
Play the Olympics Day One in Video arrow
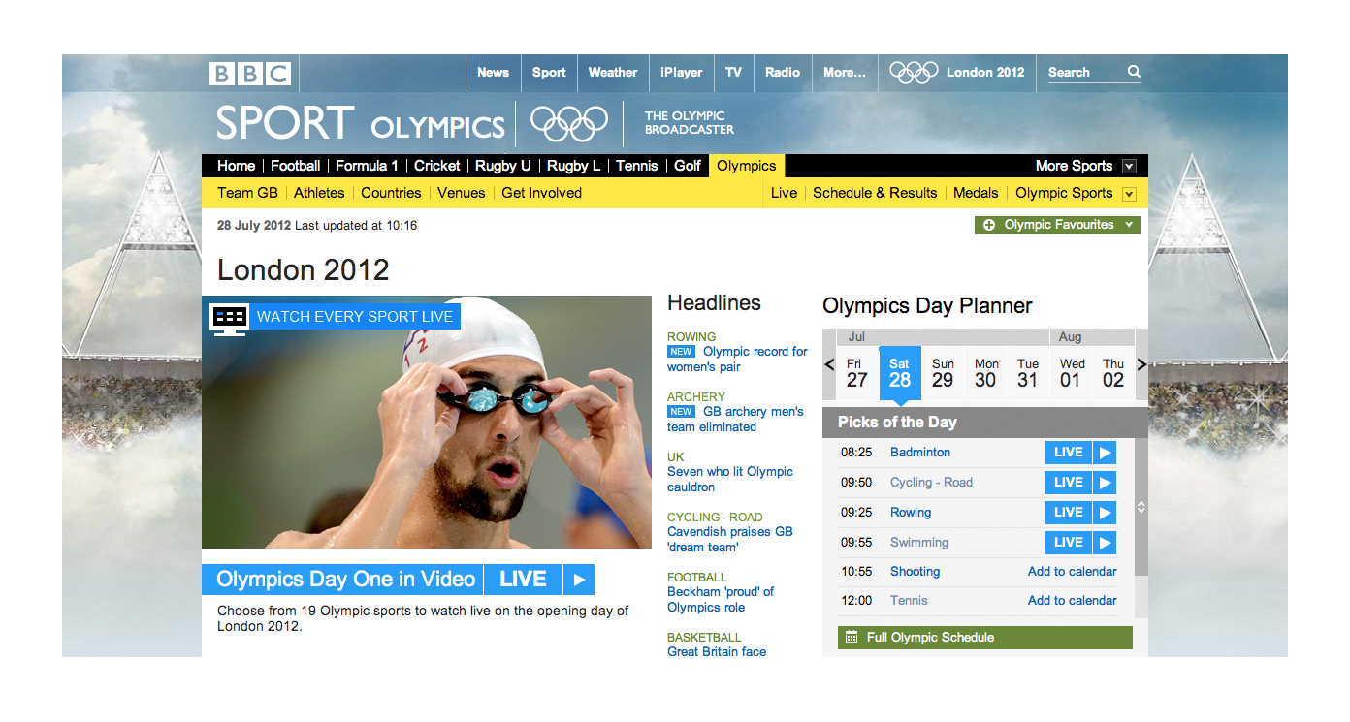coord(579,580)
